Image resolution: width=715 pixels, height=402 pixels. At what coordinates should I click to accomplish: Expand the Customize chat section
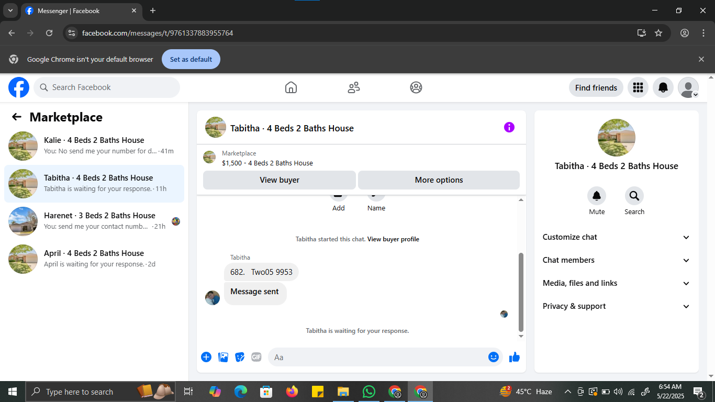pyautogui.click(x=617, y=237)
